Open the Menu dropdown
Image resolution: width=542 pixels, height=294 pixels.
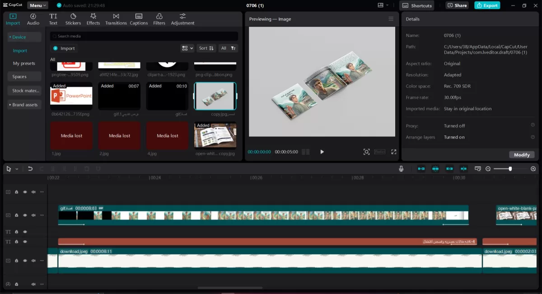37,5
